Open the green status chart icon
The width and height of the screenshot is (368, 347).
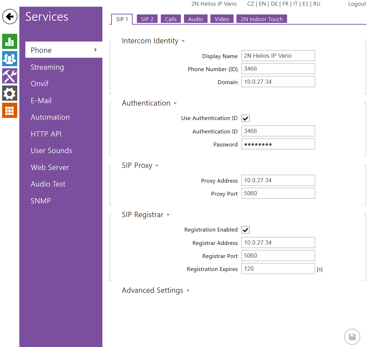(9, 41)
